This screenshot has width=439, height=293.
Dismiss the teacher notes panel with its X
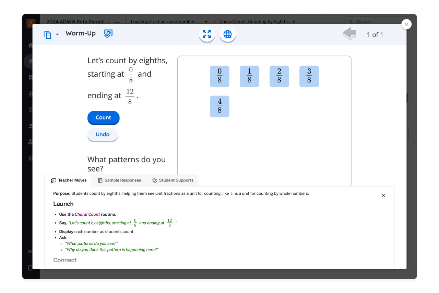click(x=383, y=195)
